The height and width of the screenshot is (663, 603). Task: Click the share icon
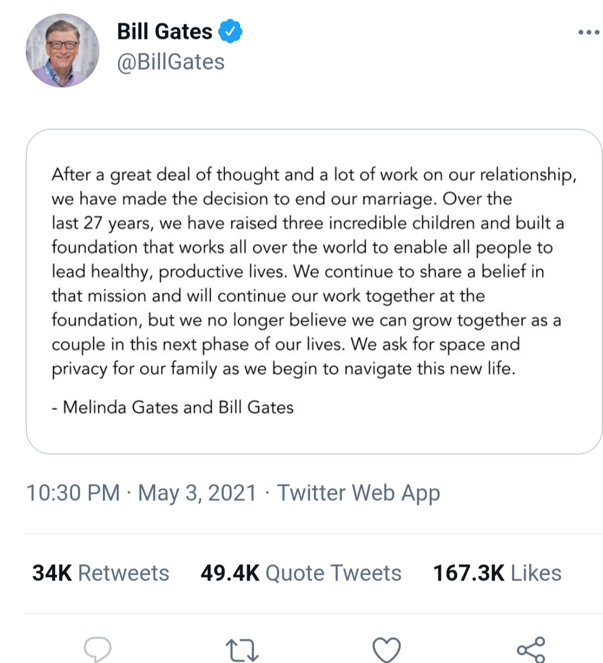tap(530, 647)
